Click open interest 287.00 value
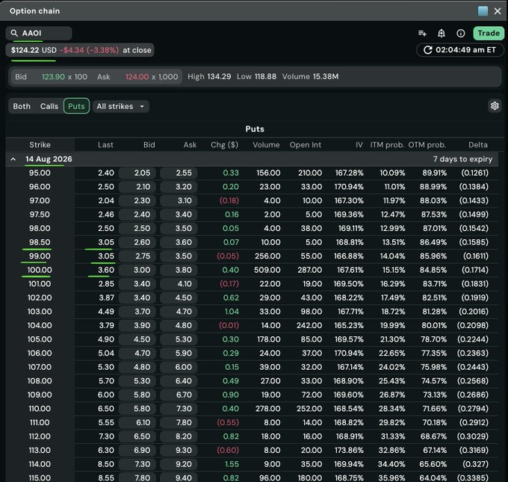This screenshot has height=482, width=508. click(310, 270)
